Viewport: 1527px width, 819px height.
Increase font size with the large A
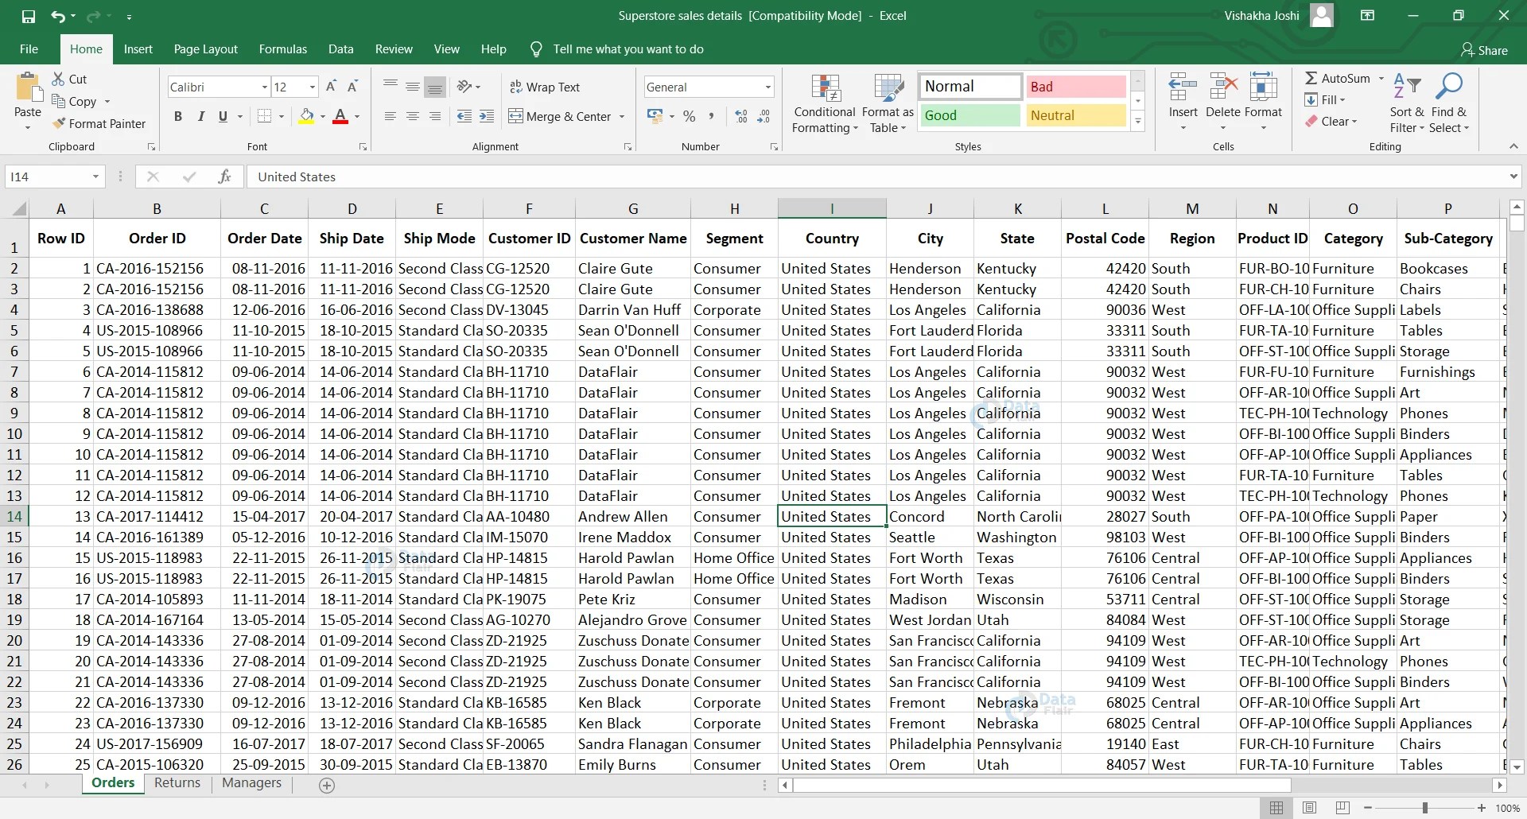332,87
